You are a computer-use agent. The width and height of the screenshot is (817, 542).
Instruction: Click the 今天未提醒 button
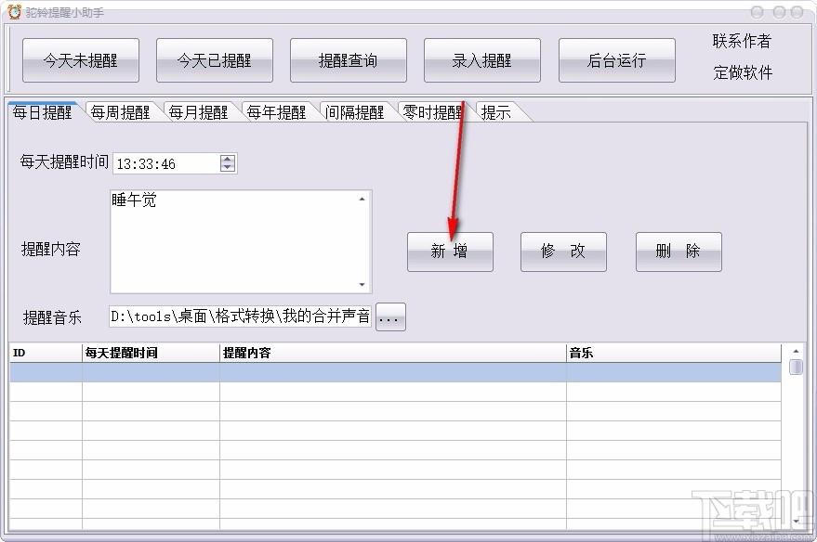pos(81,60)
